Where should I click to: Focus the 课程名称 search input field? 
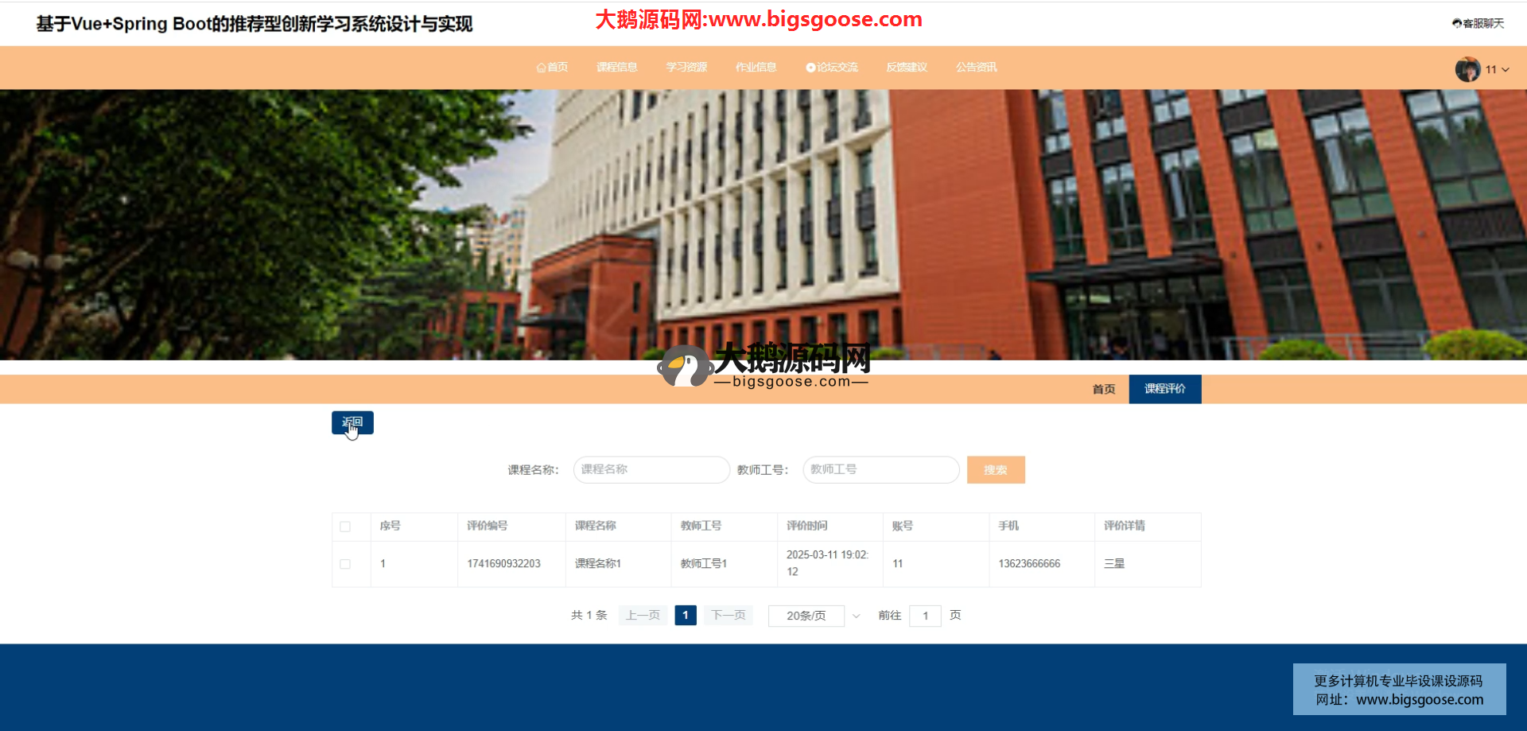(651, 470)
